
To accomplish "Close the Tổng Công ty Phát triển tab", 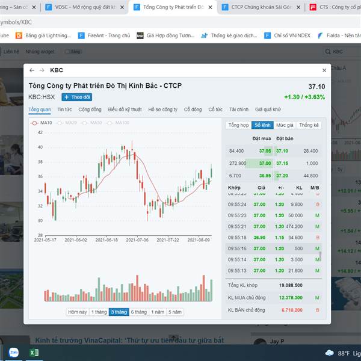I will [210, 7].
